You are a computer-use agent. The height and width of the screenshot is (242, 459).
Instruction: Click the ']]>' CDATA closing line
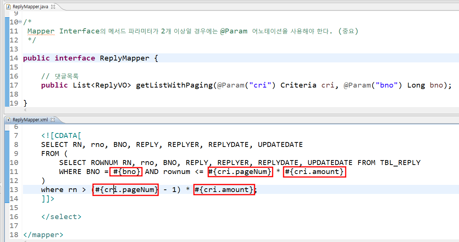click(48, 199)
